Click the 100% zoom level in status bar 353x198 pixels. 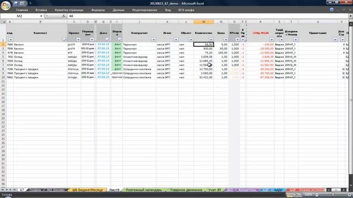pos(309,195)
